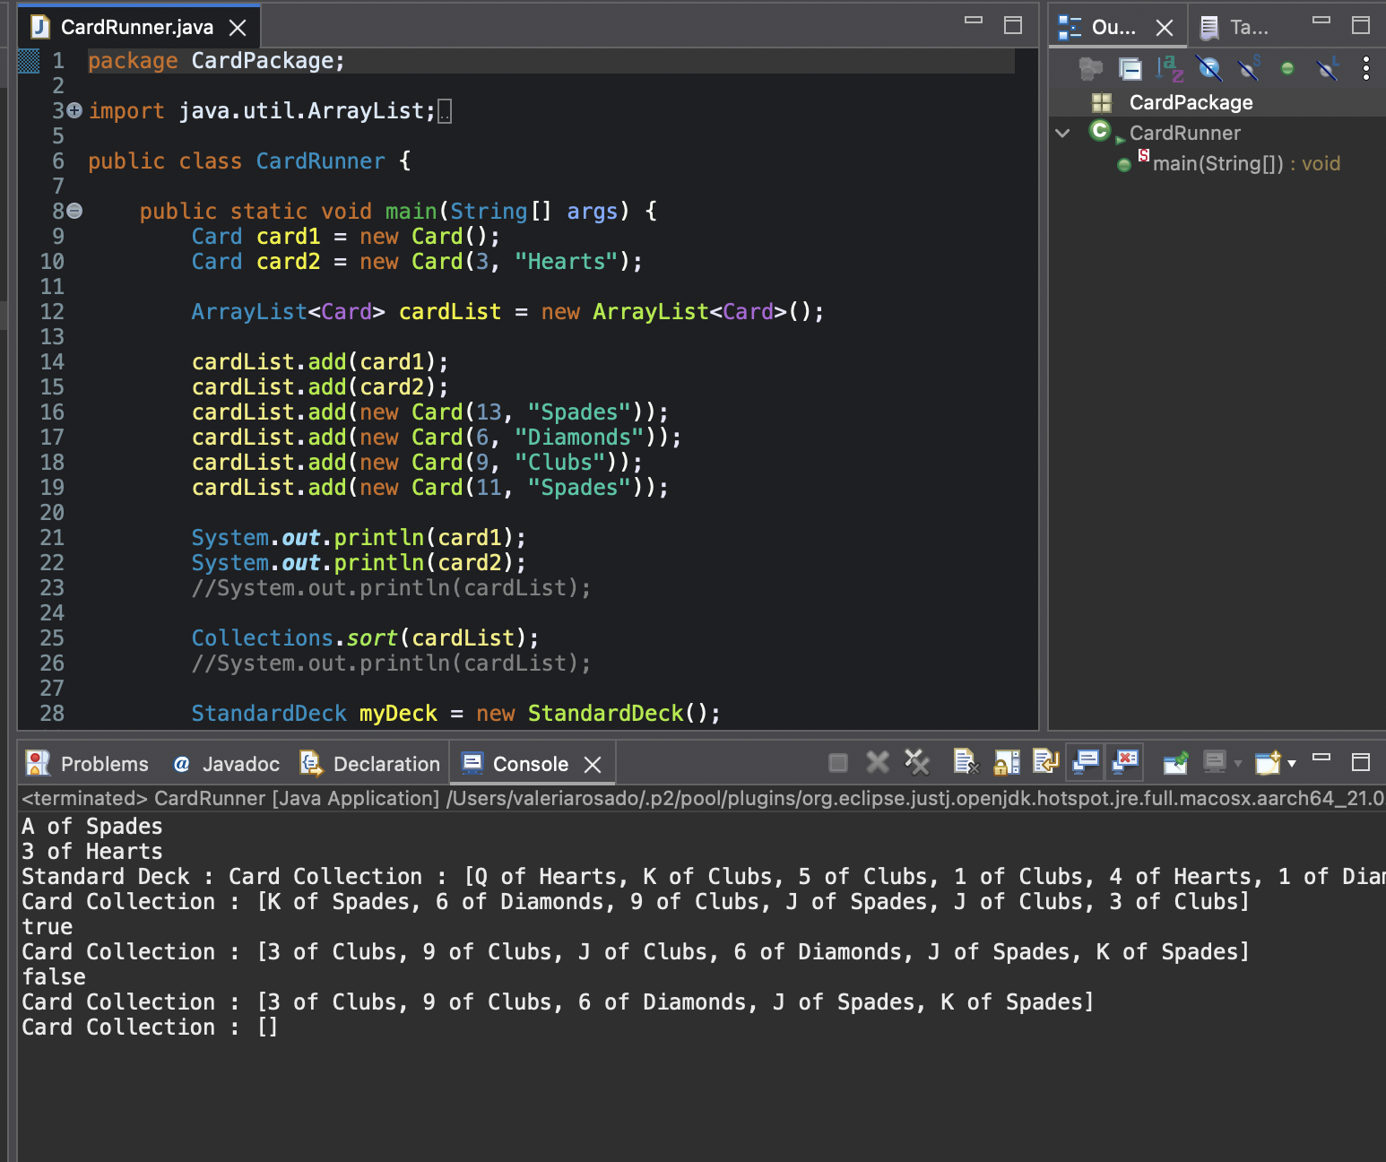Toggle Scroll Lock in the Console
Viewport: 1386px width, 1162px height.
click(x=1007, y=763)
